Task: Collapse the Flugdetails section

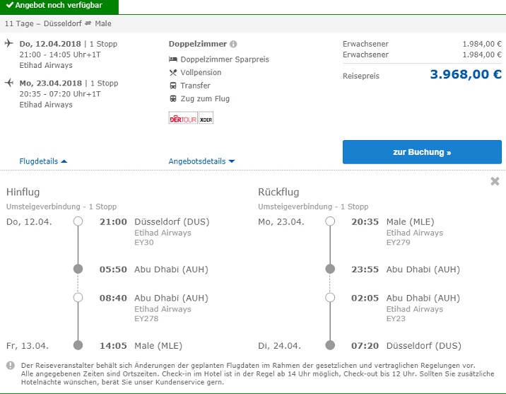Action: tap(44, 161)
